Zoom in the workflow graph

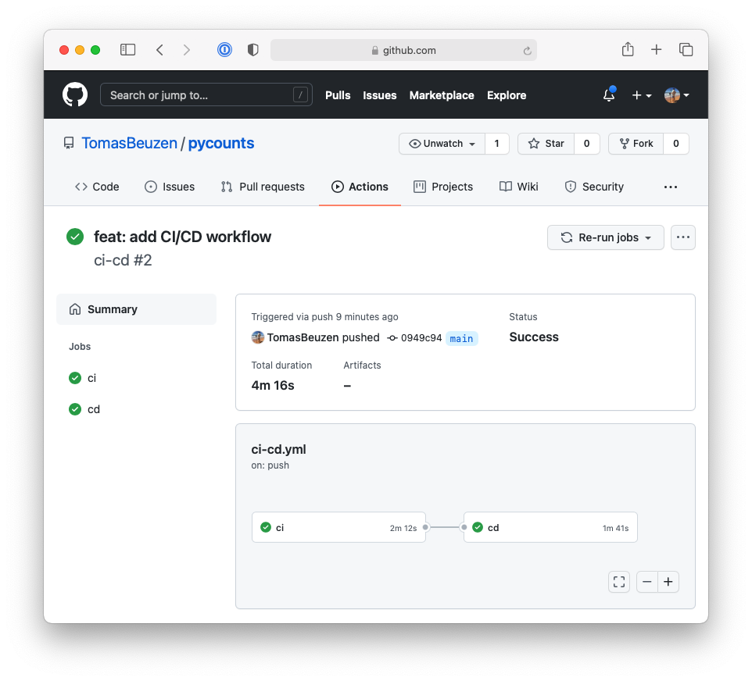668,582
